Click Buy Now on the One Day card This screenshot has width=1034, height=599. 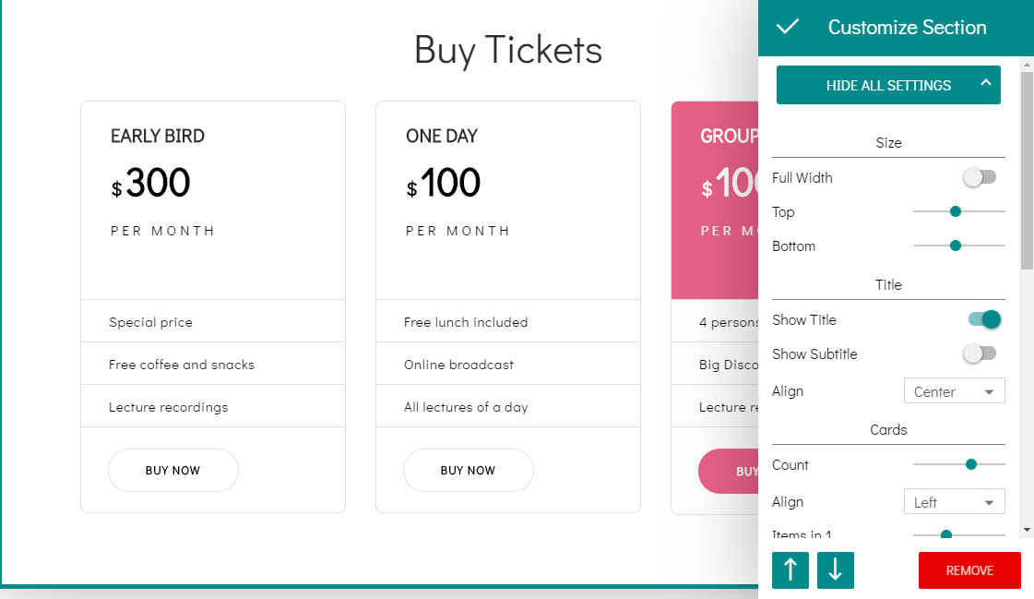(x=469, y=471)
